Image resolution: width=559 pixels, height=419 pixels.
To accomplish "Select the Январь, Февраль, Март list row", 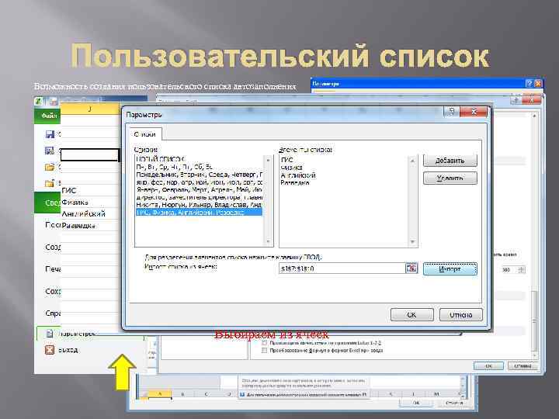I will pos(199,189).
